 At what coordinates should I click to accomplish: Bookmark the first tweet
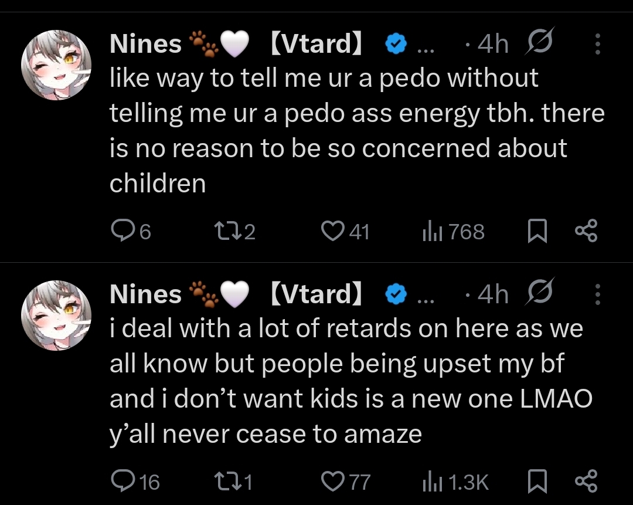(537, 232)
